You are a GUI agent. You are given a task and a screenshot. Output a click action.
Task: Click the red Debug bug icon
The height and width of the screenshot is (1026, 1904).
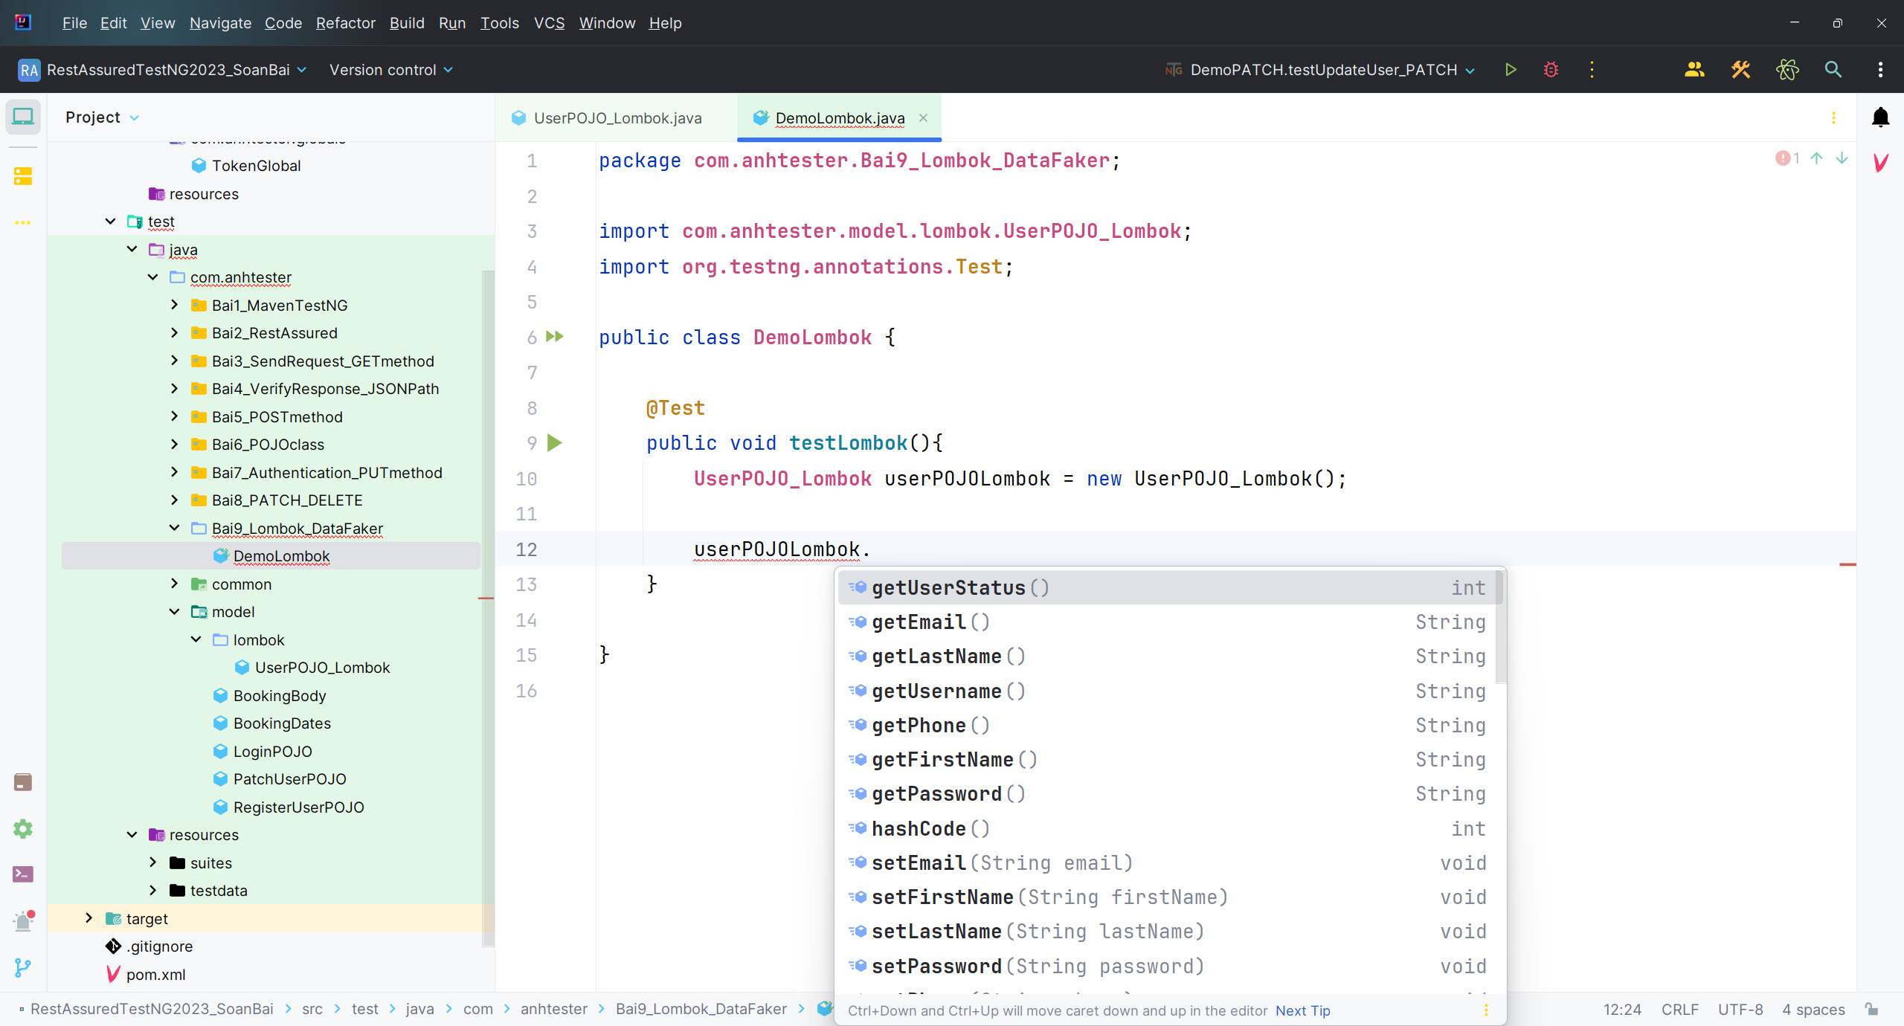point(1551,70)
